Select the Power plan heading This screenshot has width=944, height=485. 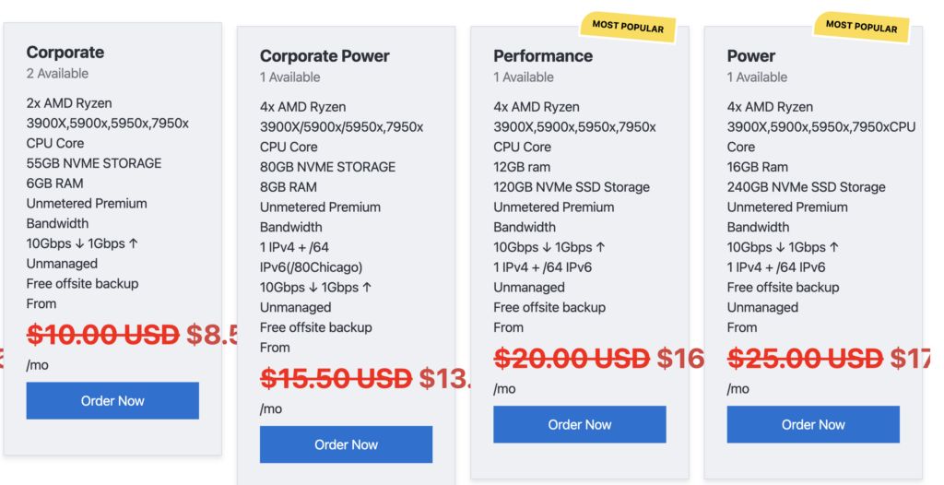point(751,56)
